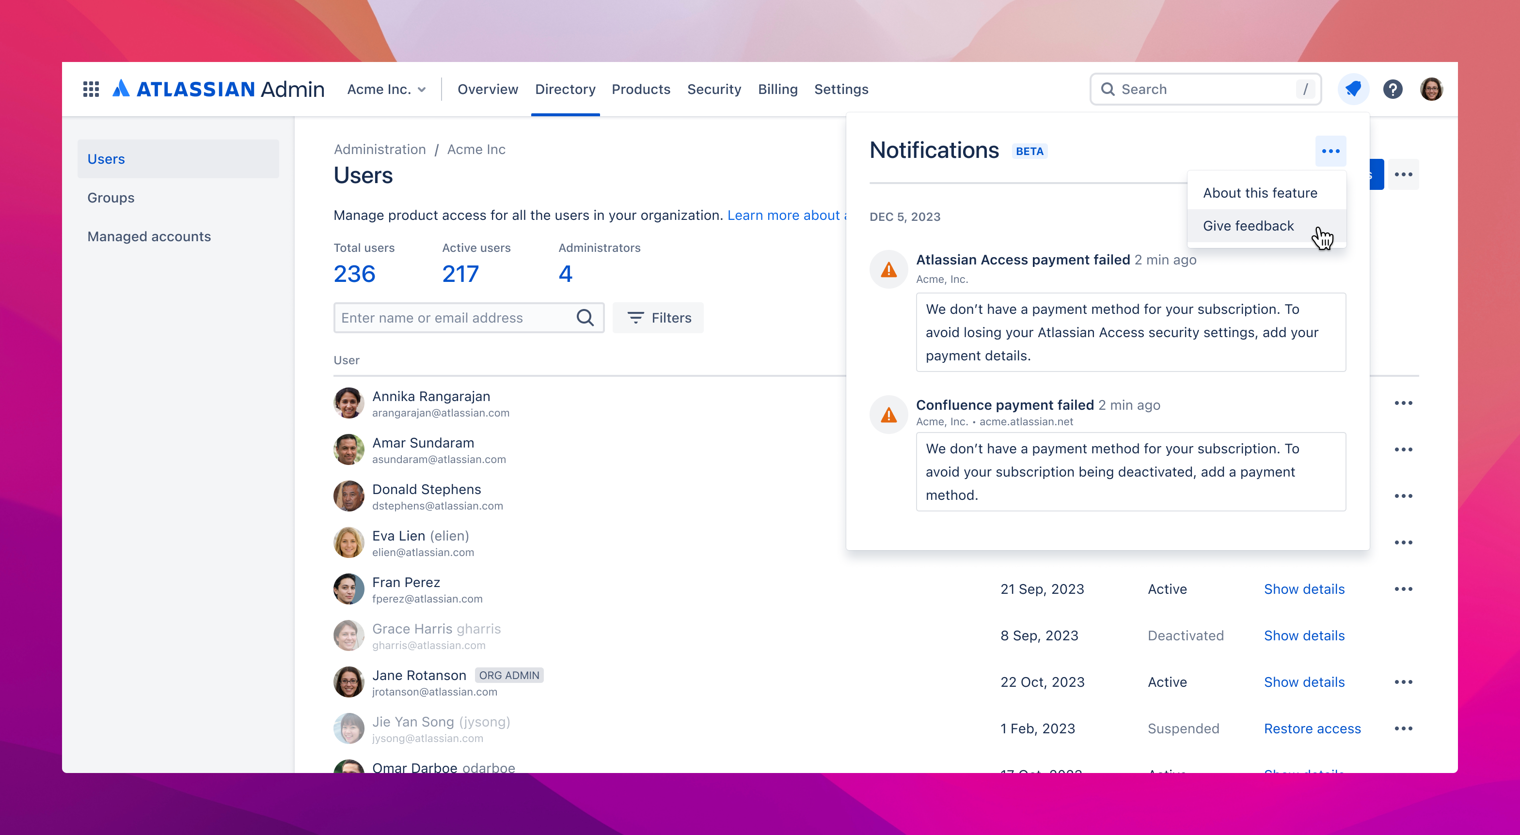Choose Give feedback menu item
Image resolution: width=1520 pixels, height=835 pixels.
pyautogui.click(x=1267, y=226)
